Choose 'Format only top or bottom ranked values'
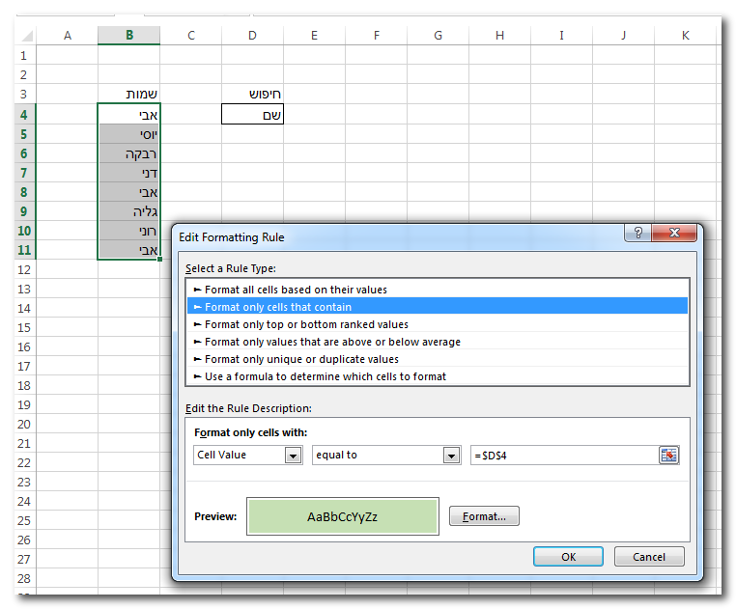This screenshot has height=609, width=736. [x=306, y=324]
